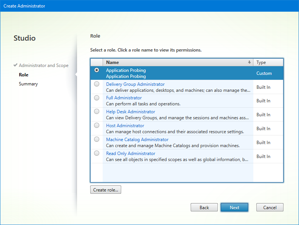Image resolution: width=299 pixels, height=225 pixels.
Task: View Full Administrator role permissions
Action: click(x=124, y=98)
